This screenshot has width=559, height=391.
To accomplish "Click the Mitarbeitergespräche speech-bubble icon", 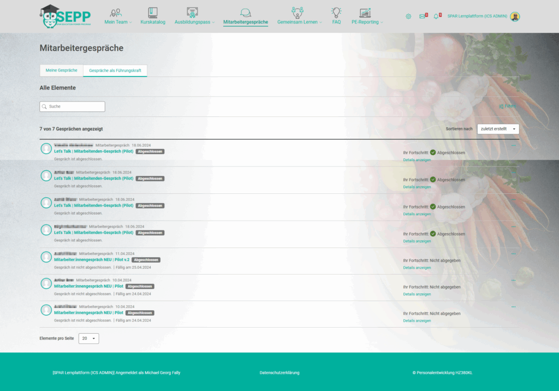I will (245, 12).
